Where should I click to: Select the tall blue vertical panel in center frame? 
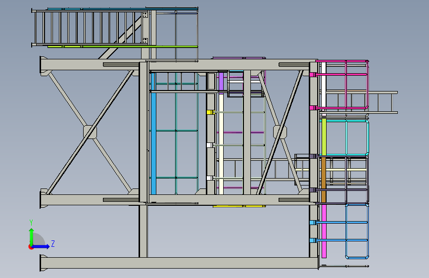coord(153,133)
